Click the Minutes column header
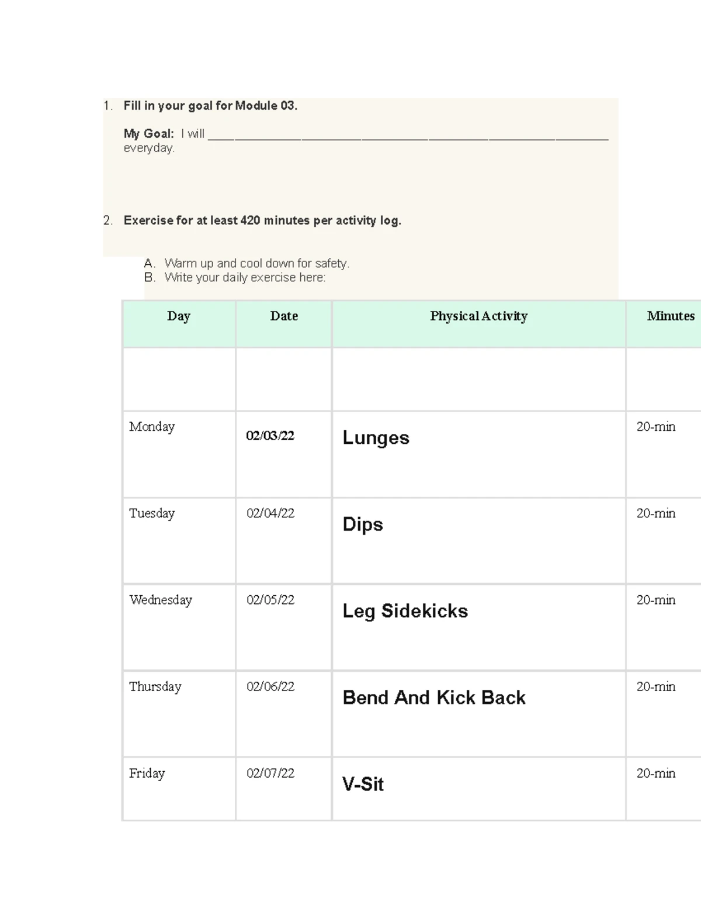Viewport: 701px width, 908px height. point(670,316)
